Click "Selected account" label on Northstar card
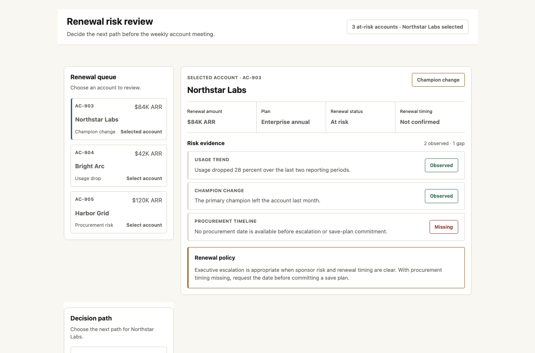Image resolution: width=535 pixels, height=353 pixels. click(141, 132)
